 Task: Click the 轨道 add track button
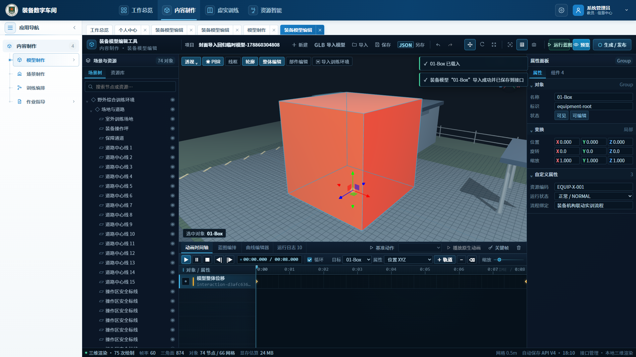point(445,260)
